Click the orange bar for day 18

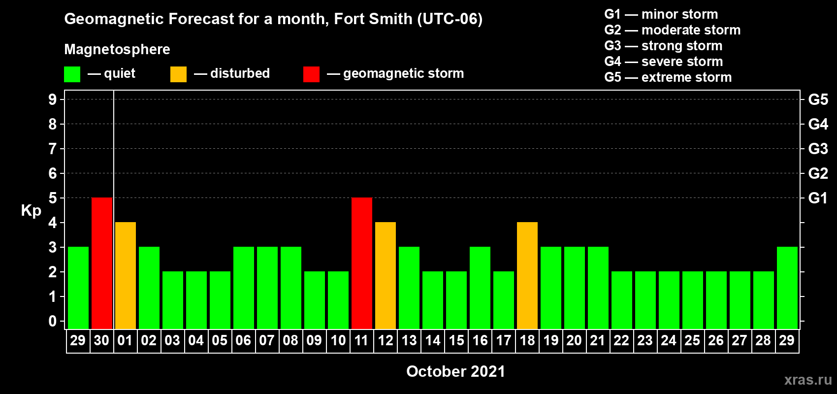pyautogui.click(x=527, y=276)
